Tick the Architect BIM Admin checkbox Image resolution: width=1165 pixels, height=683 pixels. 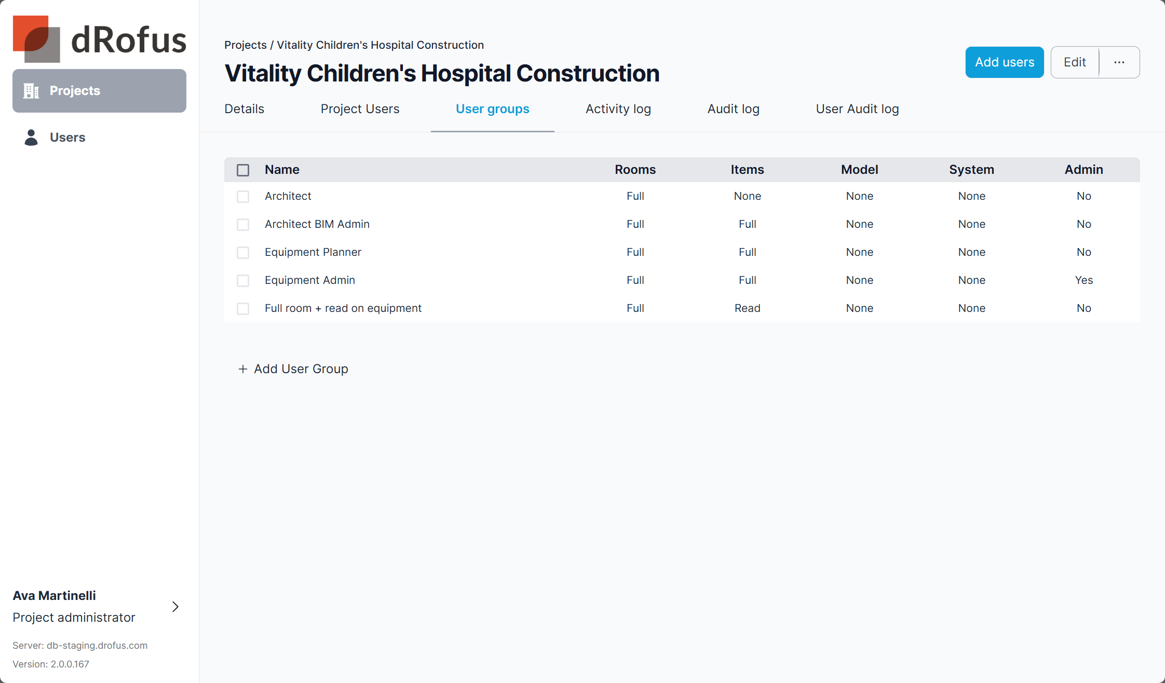[x=243, y=225]
